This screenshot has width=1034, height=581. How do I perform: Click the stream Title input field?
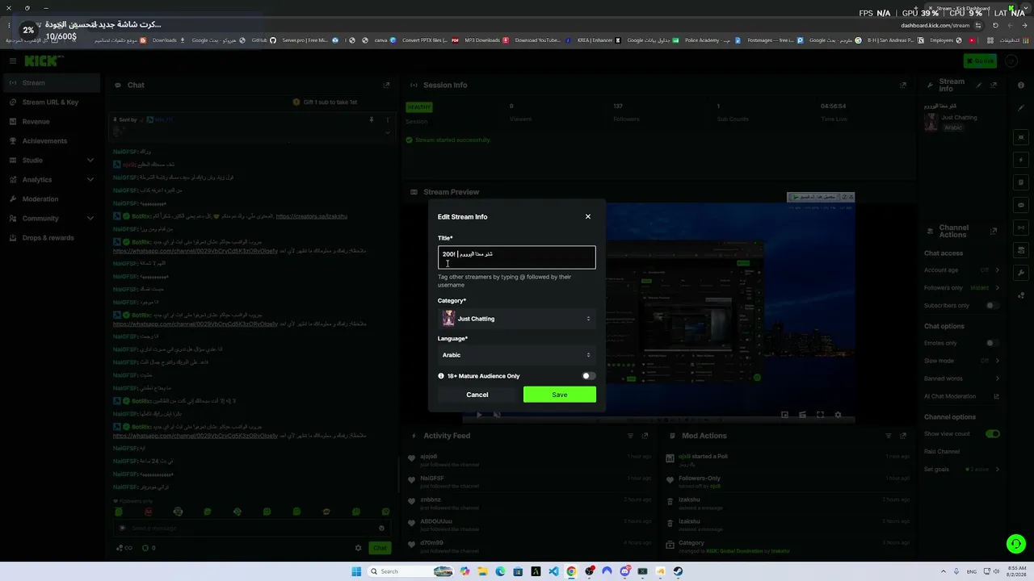517,257
